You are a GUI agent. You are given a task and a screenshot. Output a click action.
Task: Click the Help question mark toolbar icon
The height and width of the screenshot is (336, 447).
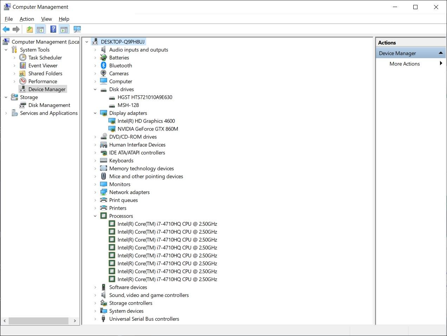coord(53,29)
